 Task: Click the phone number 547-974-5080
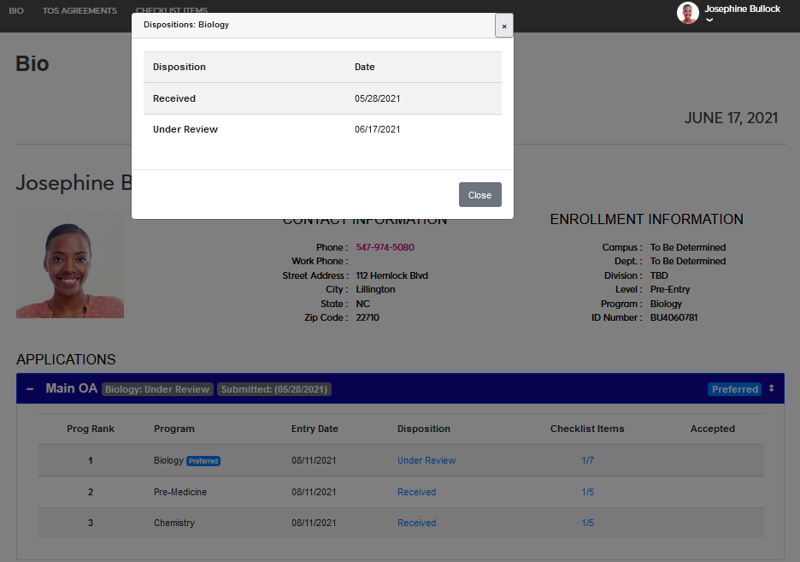[x=385, y=247]
